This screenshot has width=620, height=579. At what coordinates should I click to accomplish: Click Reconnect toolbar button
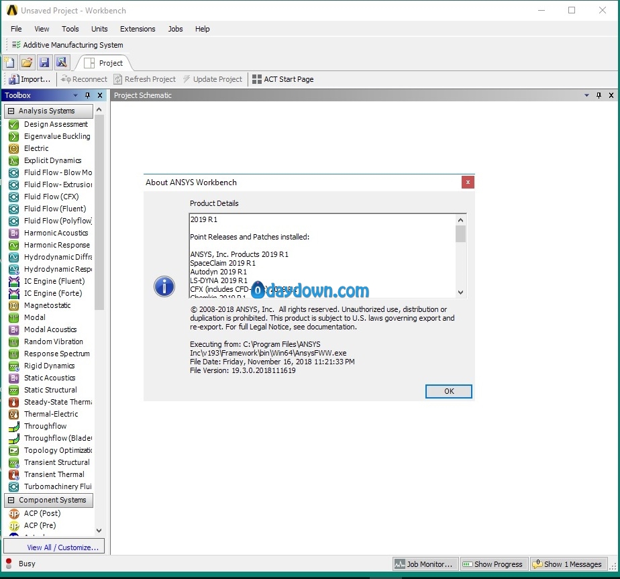tap(84, 79)
